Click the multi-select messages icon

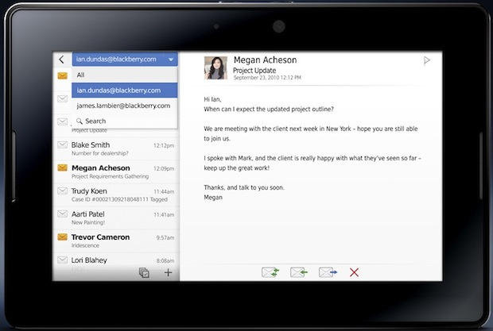(144, 272)
